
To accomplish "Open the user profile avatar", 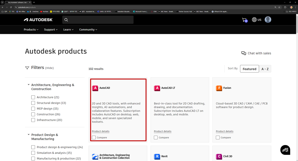I will click(x=268, y=20).
